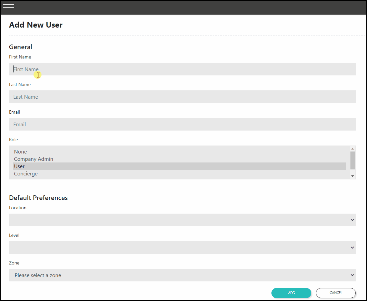Expand the Level dropdown
The width and height of the screenshot is (367, 301).
click(182, 248)
